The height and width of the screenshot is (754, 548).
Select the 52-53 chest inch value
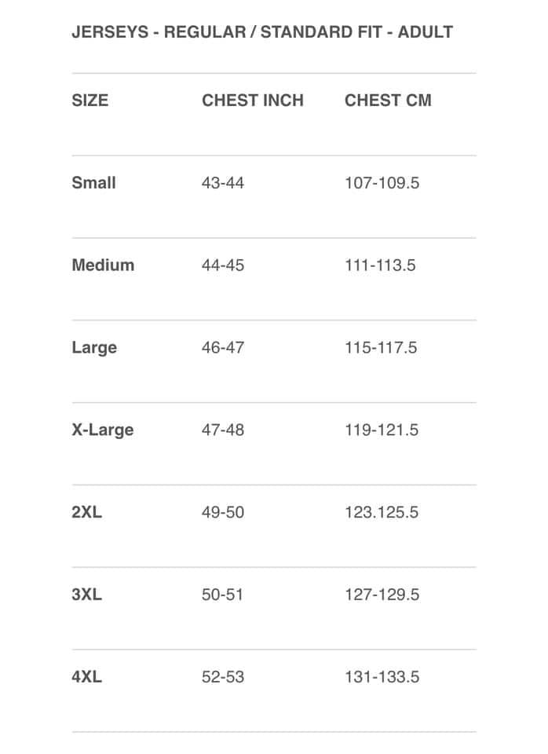222,676
